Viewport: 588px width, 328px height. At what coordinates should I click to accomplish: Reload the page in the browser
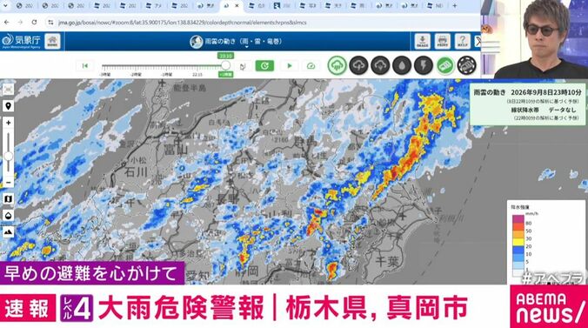pos(34,23)
